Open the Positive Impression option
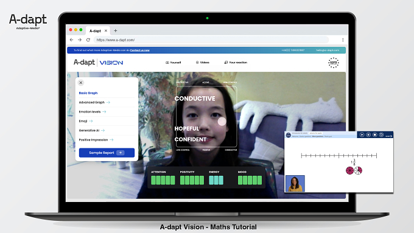 click(x=96, y=140)
